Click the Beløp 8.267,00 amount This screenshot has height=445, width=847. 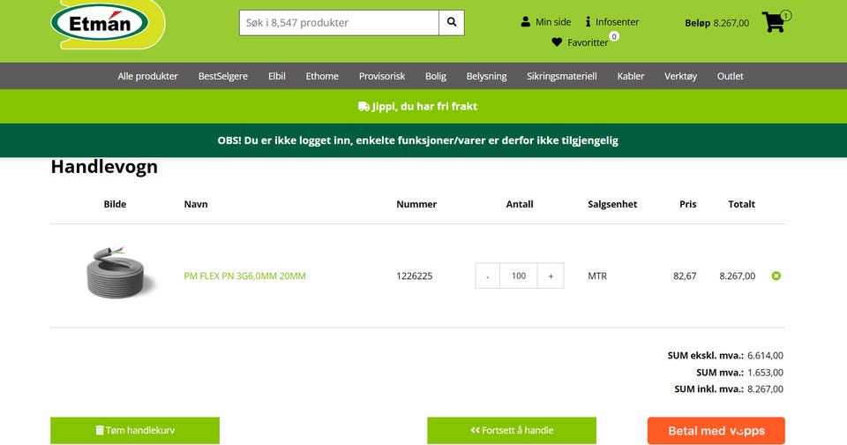716,23
